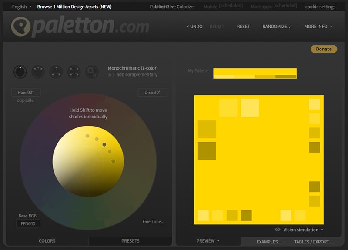Viewport: 348px width, 250px height.
Task: Click the opposite hue link
Action: [x=25, y=100]
